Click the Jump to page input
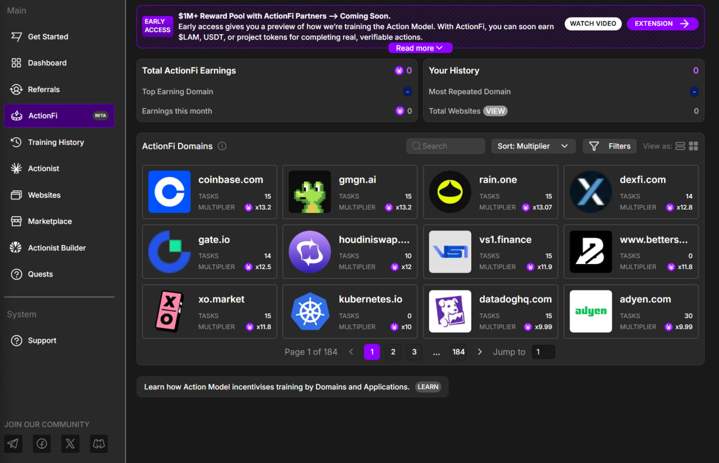The width and height of the screenshot is (719, 463). click(543, 352)
